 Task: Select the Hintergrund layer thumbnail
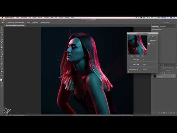pos(155,76)
